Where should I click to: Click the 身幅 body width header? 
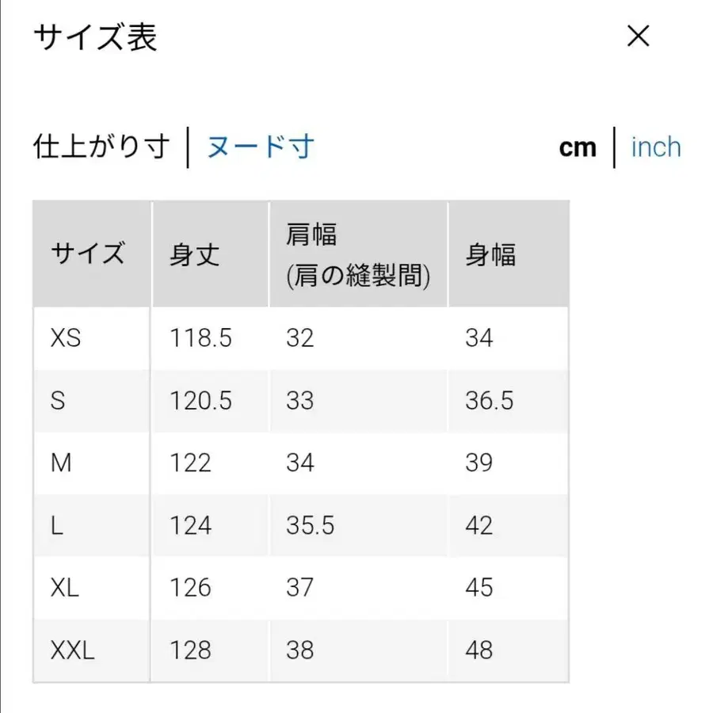pyautogui.click(x=491, y=255)
